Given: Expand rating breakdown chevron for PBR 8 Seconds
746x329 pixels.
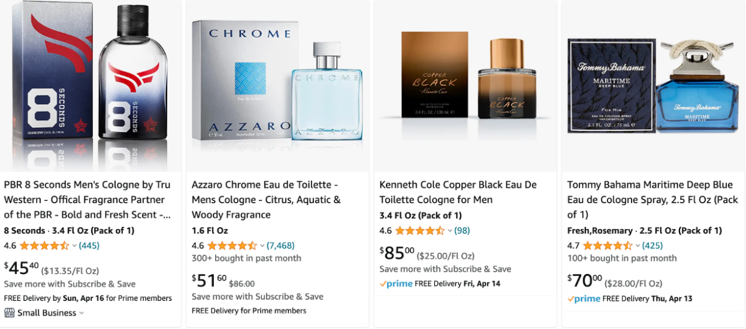Looking at the screenshot, I should pyautogui.click(x=74, y=246).
